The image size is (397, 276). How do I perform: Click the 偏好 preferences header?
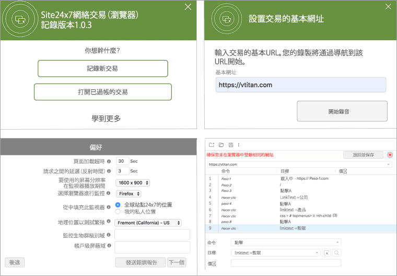[99, 147]
